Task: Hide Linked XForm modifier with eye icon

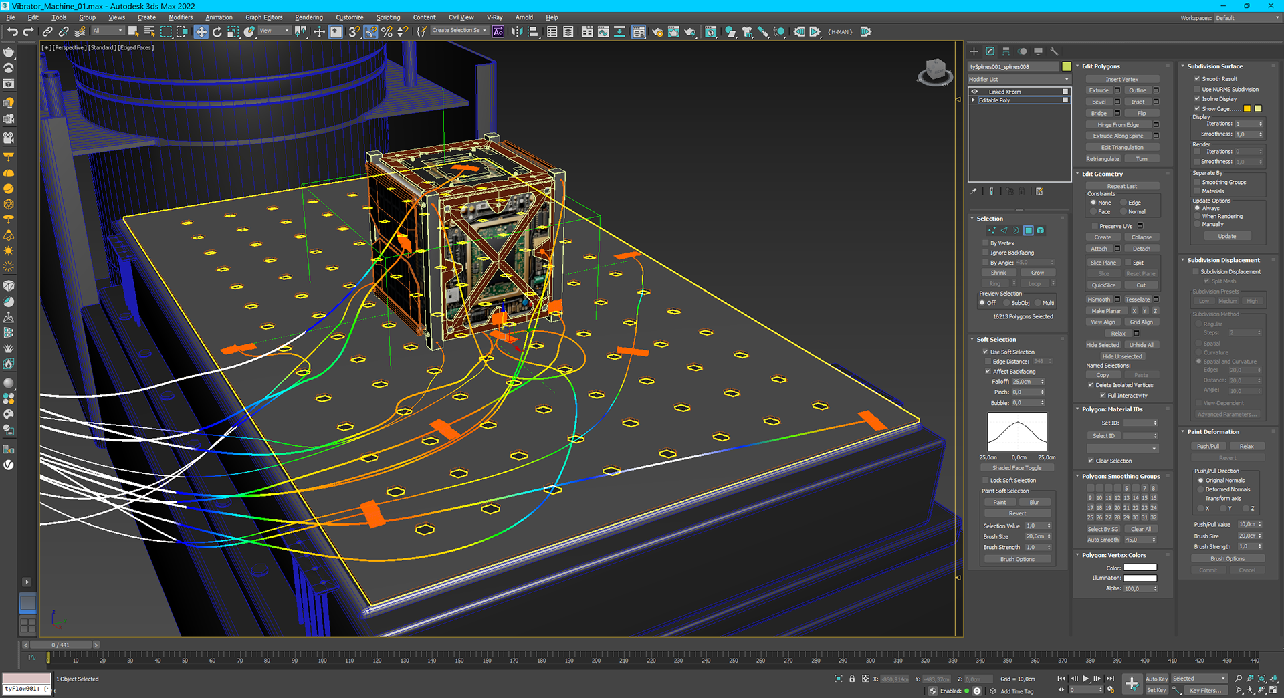Action: pos(974,92)
